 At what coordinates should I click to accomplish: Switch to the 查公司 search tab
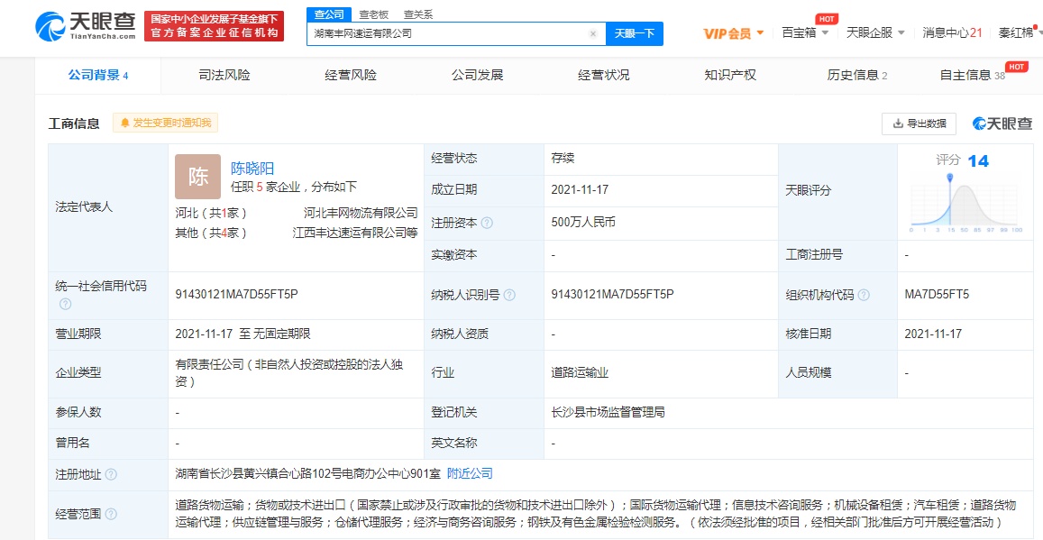329,14
